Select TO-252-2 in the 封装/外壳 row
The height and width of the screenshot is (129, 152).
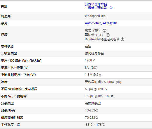(x=91, y=110)
